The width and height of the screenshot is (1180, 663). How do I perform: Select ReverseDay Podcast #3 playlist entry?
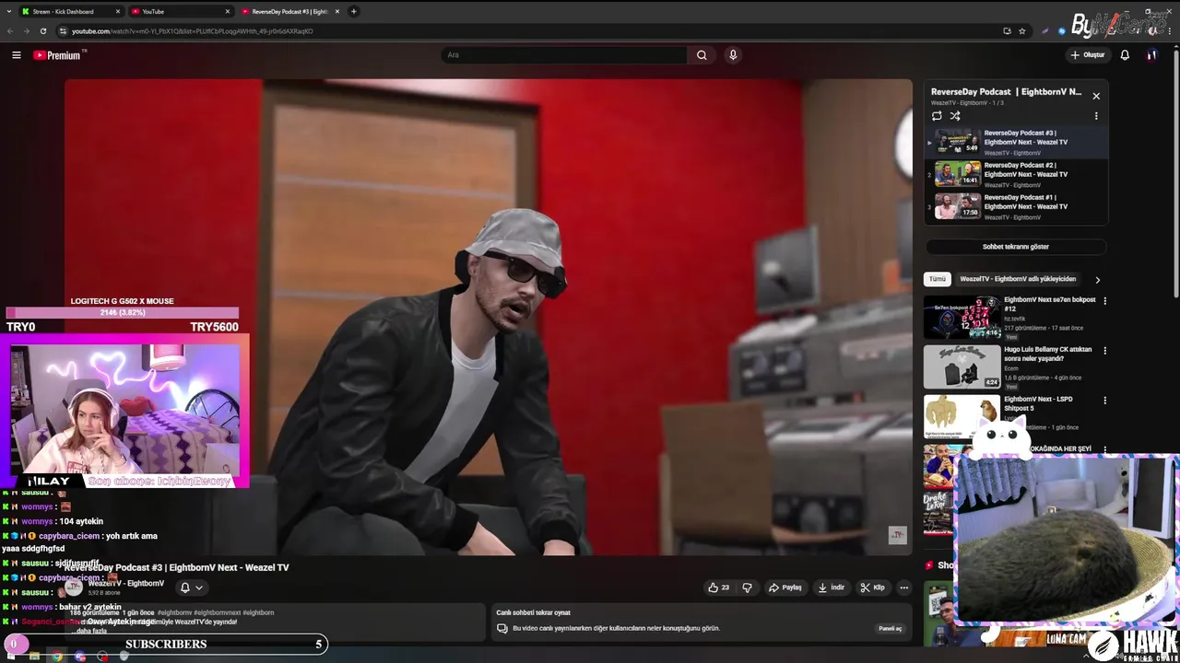1016,142
